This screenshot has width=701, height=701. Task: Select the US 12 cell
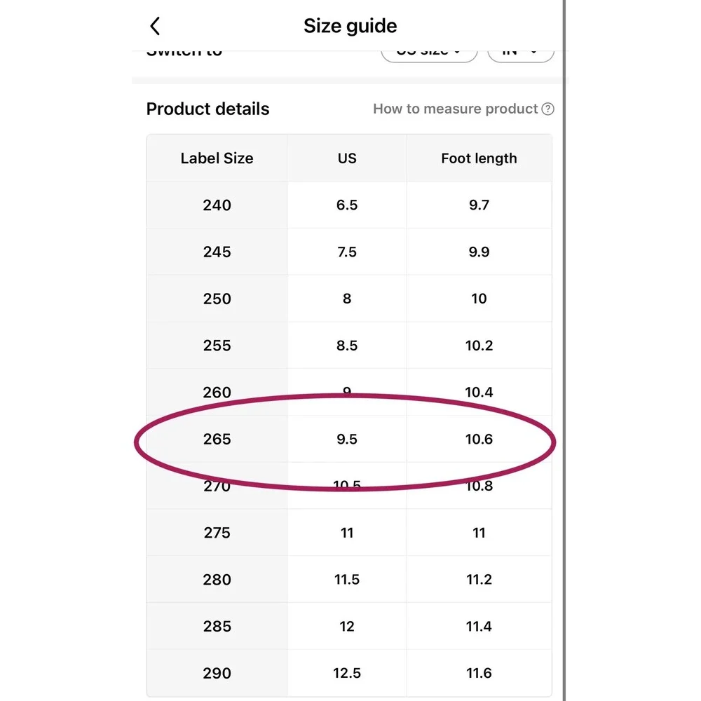(347, 626)
